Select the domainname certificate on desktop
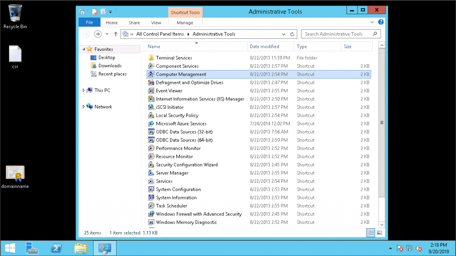The width and height of the screenshot is (456, 256). coord(15,177)
